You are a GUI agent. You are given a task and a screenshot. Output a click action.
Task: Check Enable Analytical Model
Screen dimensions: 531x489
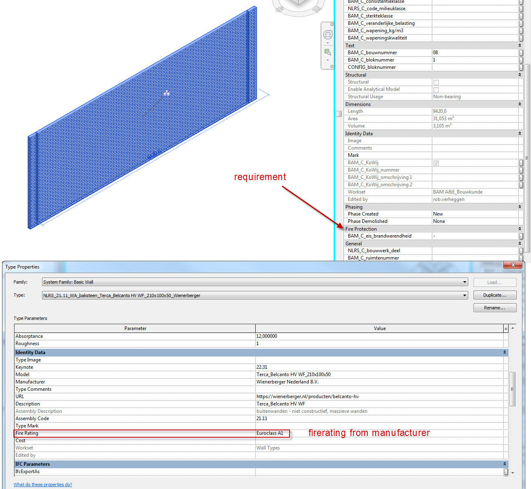436,89
